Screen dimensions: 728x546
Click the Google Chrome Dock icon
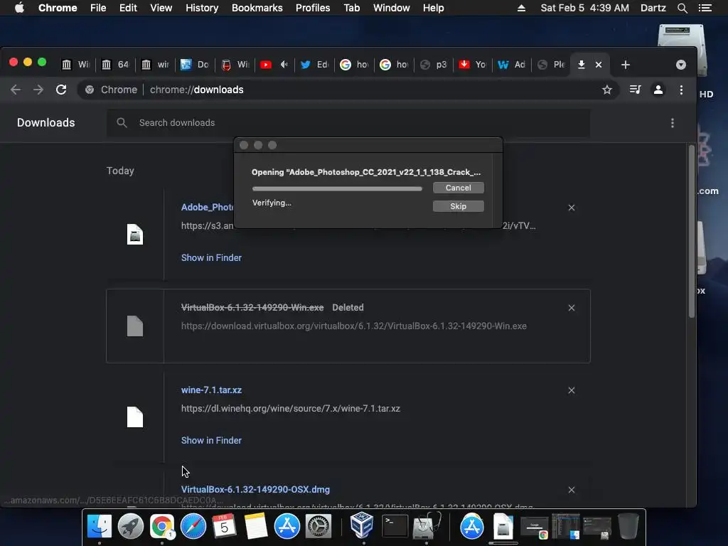(x=161, y=527)
